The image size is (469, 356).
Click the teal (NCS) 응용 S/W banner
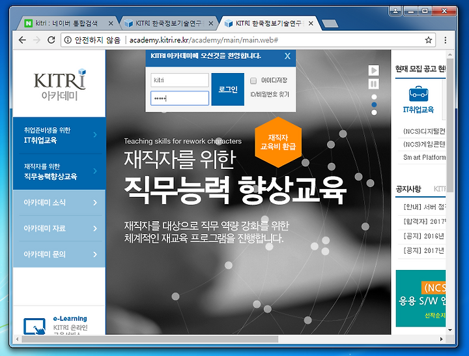click(x=421, y=298)
